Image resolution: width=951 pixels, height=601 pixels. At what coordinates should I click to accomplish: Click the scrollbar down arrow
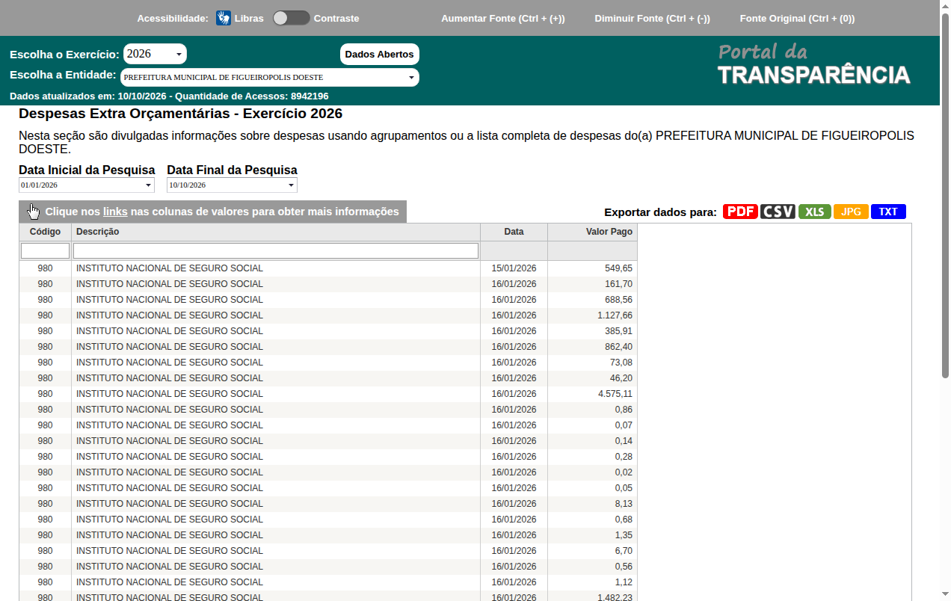tap(945, 595)
